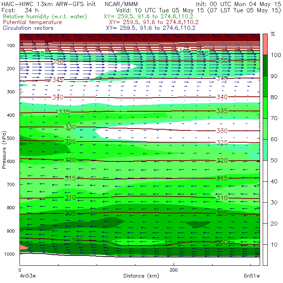The image size is (283, 283).
Task: Click the '360' potential temperature contour label
Action: (184, 50)
